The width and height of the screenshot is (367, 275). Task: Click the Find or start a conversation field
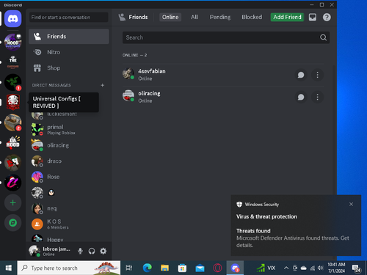pos(69,18)
